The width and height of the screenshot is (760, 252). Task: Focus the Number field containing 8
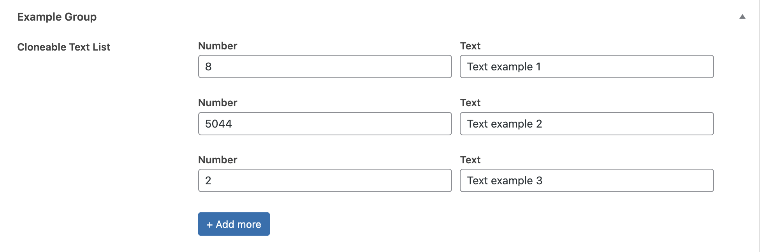click(x=325, y=66)
